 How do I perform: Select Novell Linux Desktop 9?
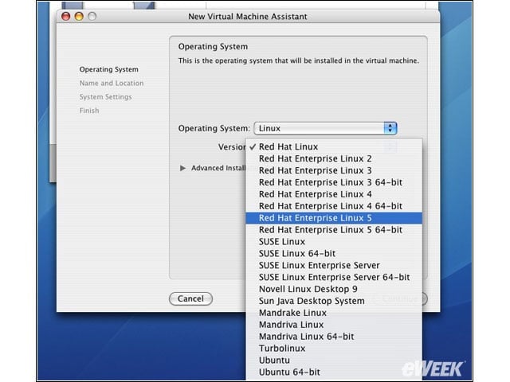[x=334, y=289]
